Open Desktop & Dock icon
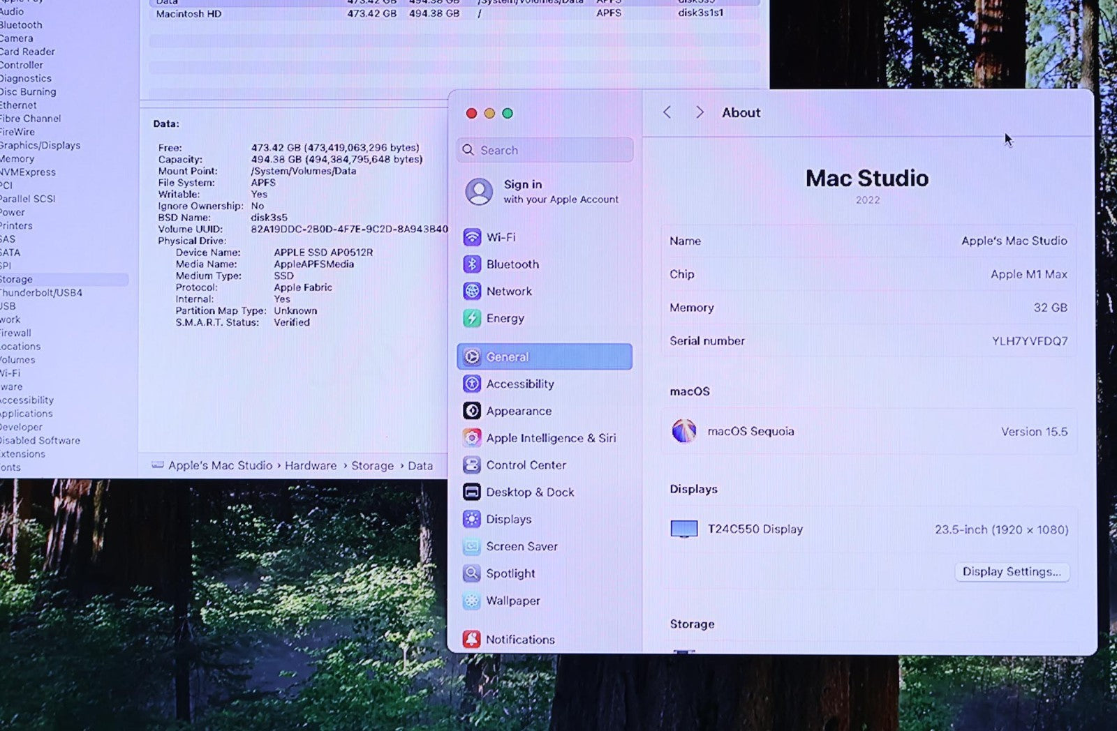1117x731 pixels. (472, 492)
